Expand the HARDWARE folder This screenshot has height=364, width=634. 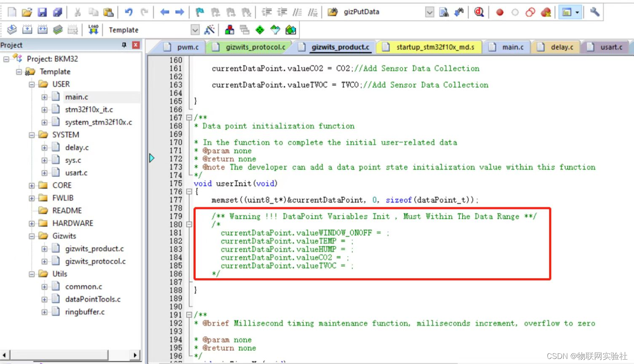tap(32, 223)
